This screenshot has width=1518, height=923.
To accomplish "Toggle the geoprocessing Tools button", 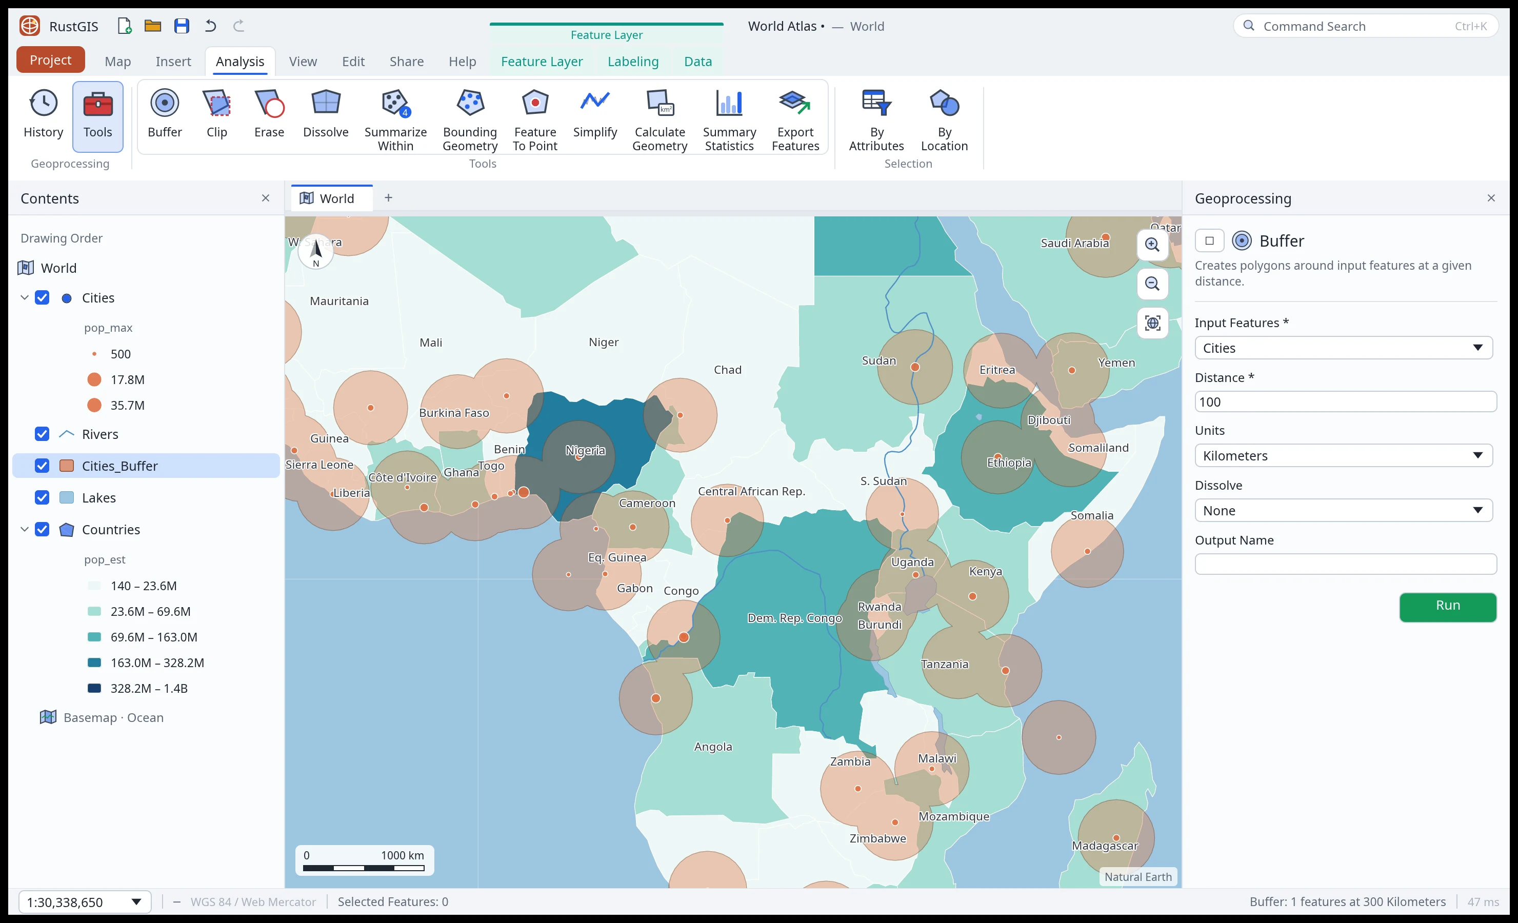I will click(98, 116).
